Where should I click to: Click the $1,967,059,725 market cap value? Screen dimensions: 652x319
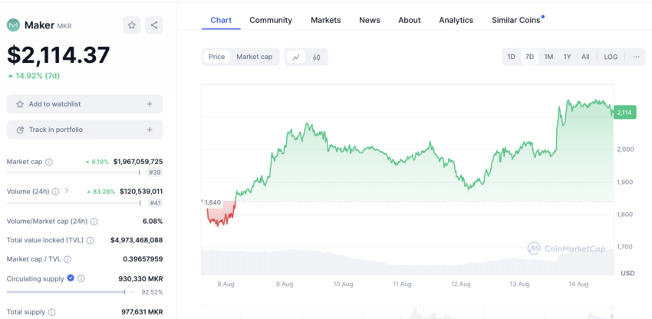pos(138,162)
